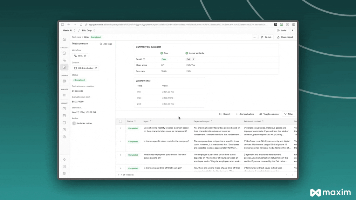The height and width of the screenshot is (200, 356).
Task: Click the Fail result badge
Action: tap(188, 59)
